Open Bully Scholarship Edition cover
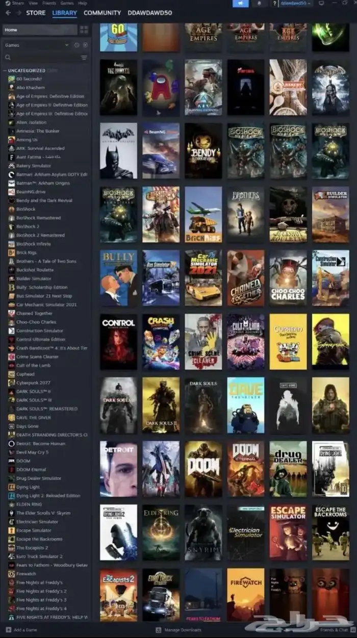The width and height of the screenshot is (357, 638). (x=118, y=278)
